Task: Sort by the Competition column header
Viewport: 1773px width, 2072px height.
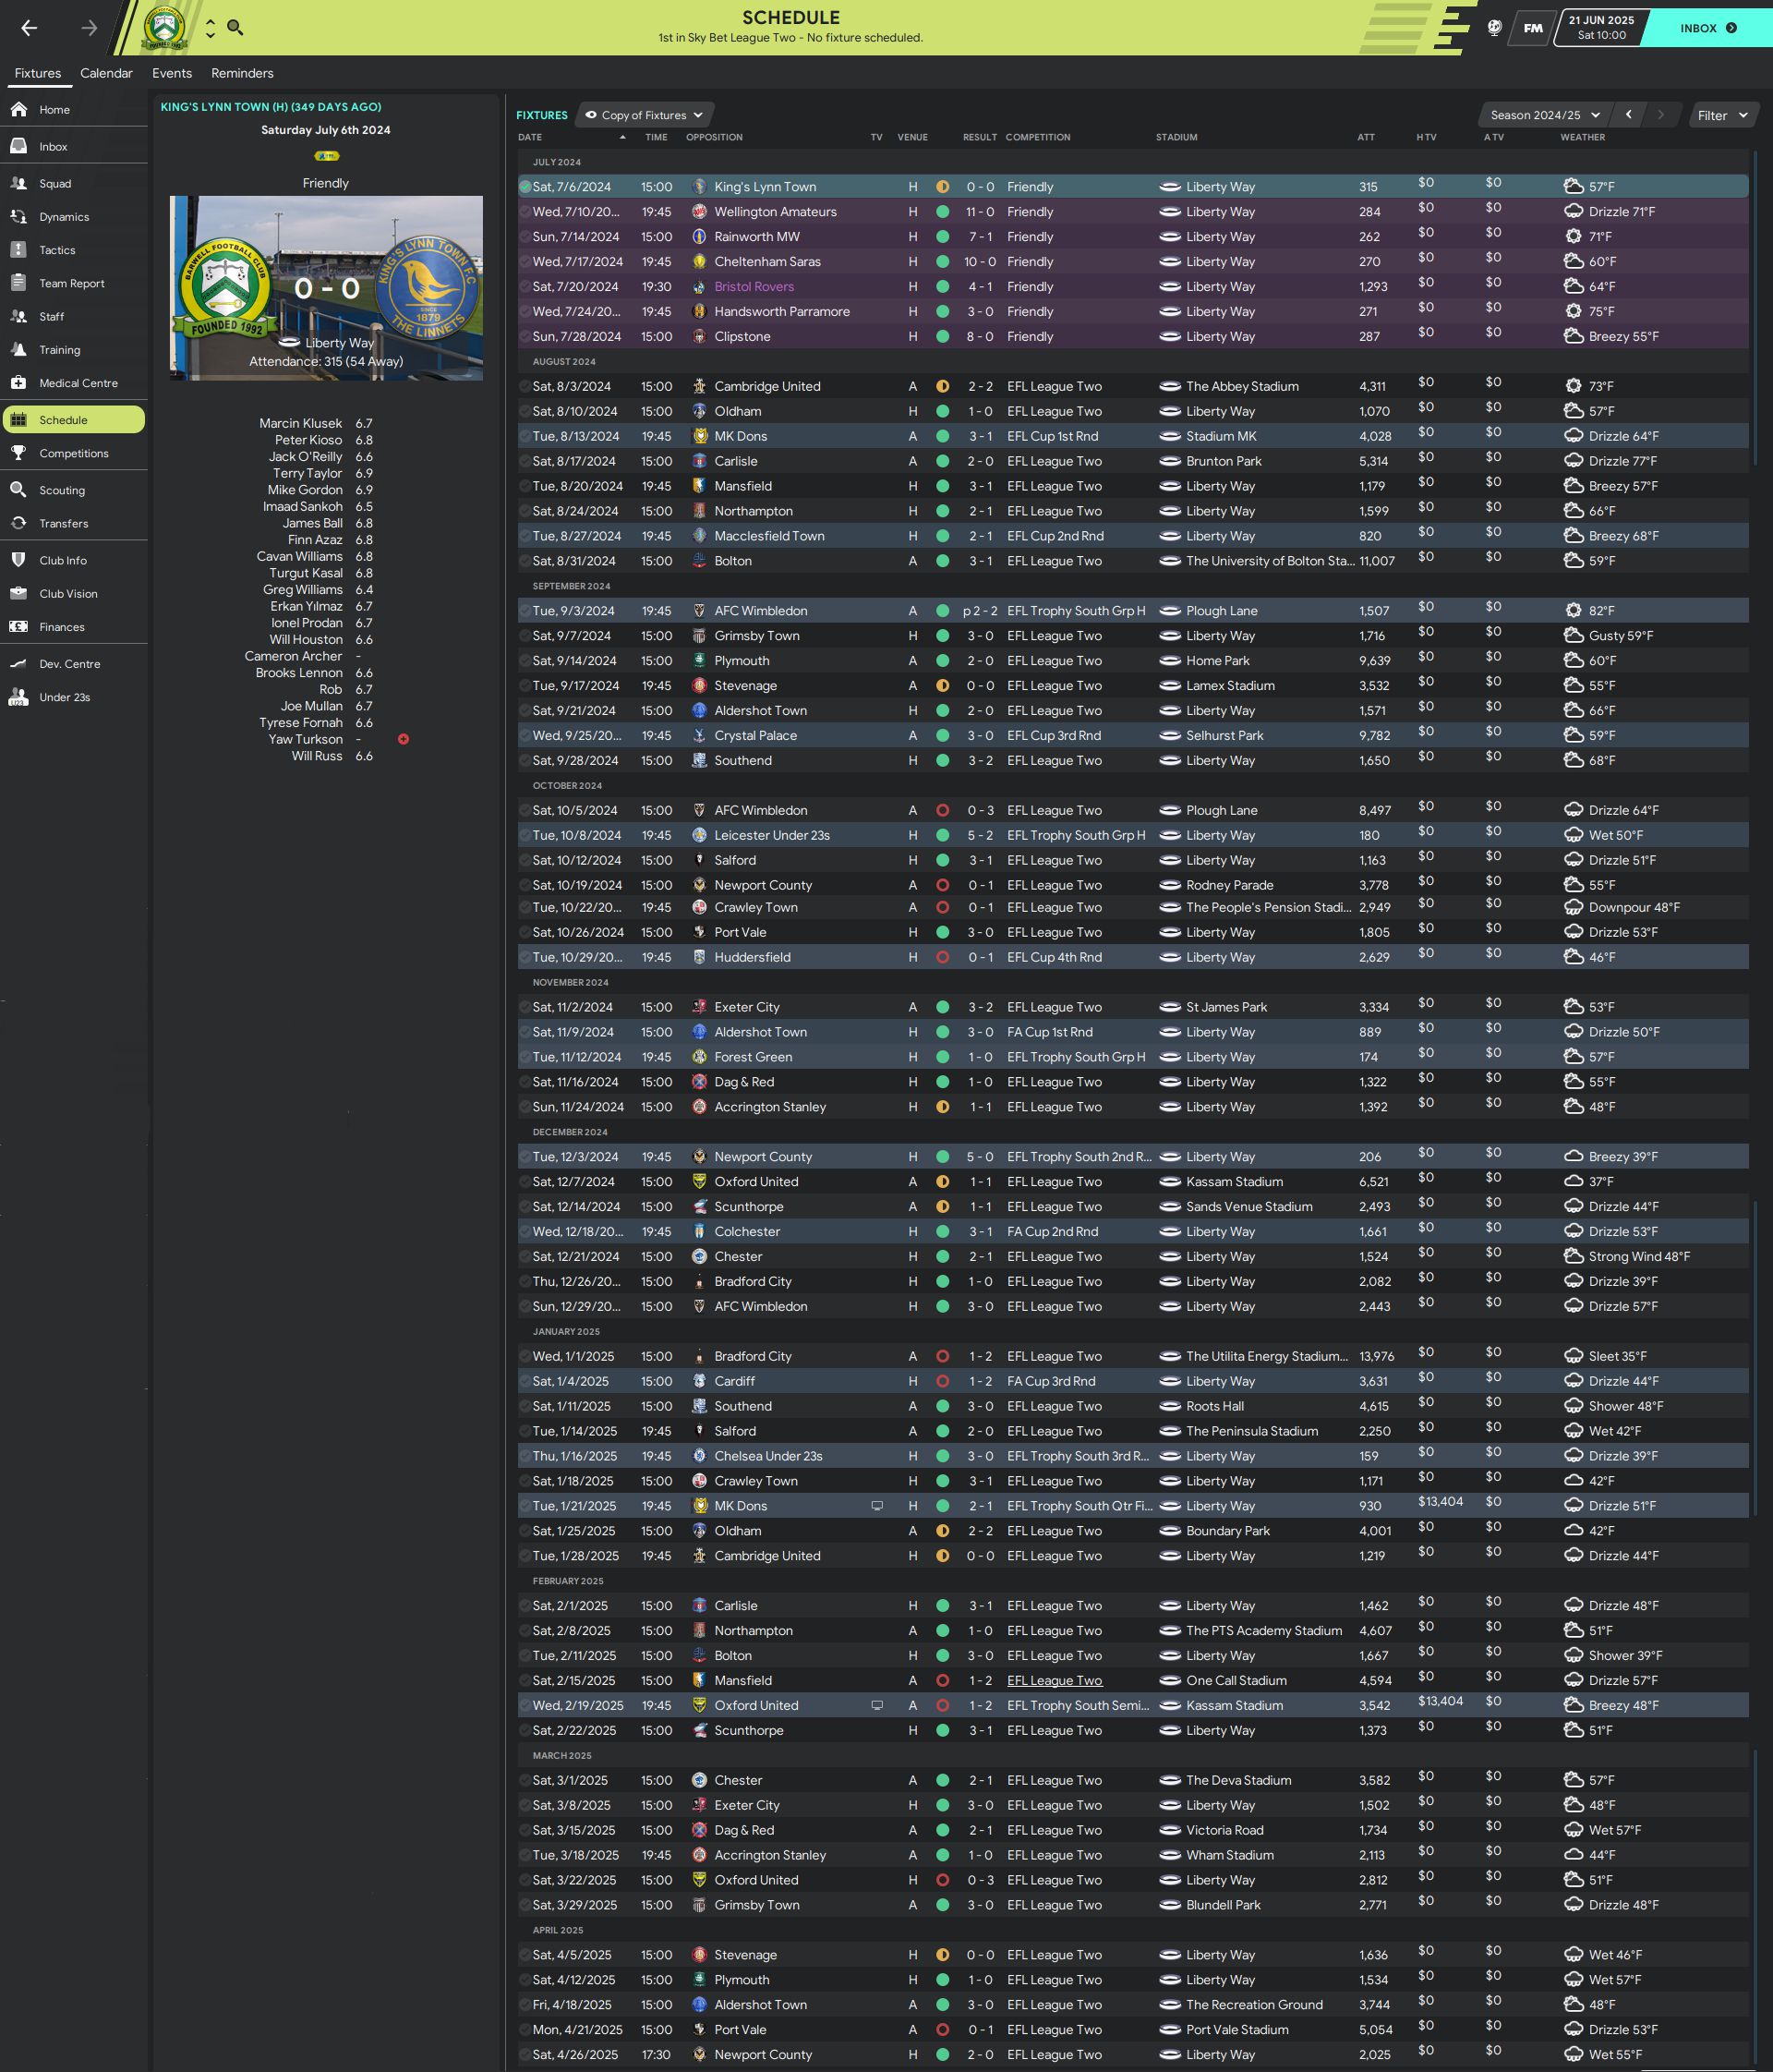Action: 1037,137
